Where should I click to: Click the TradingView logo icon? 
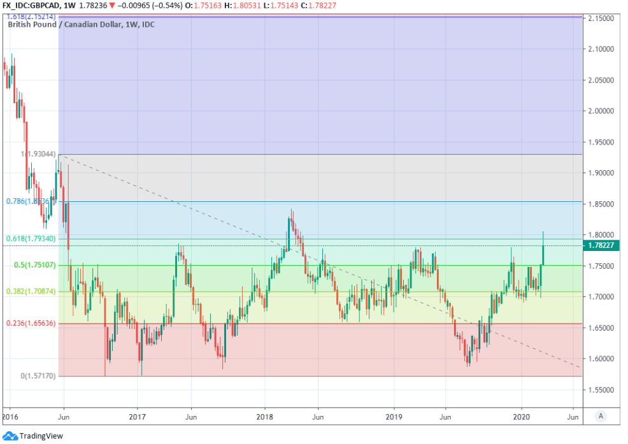click(x=10, y=436)
